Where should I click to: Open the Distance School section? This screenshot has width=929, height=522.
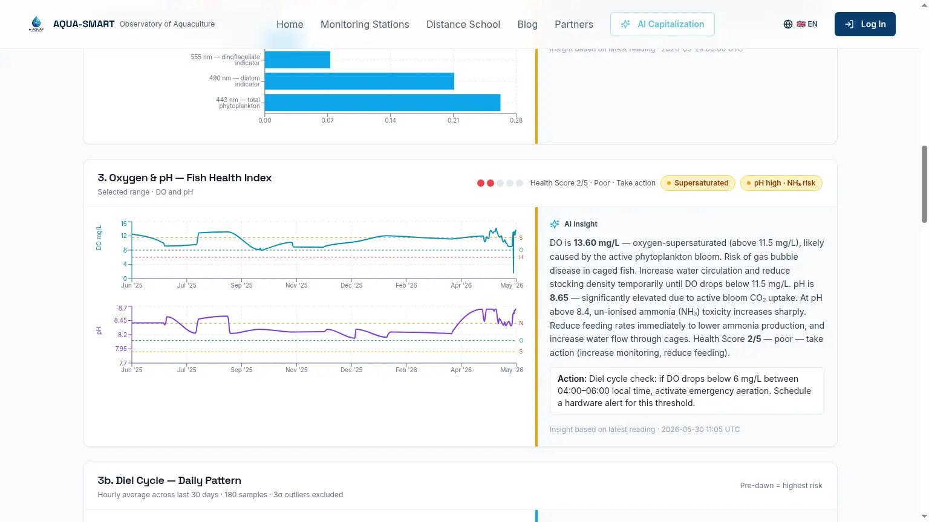[463, 24]
